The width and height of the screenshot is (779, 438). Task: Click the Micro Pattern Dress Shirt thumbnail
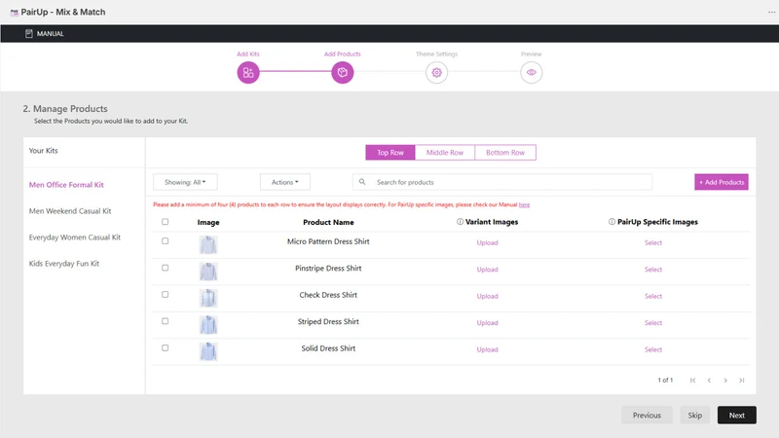[208, 245]
